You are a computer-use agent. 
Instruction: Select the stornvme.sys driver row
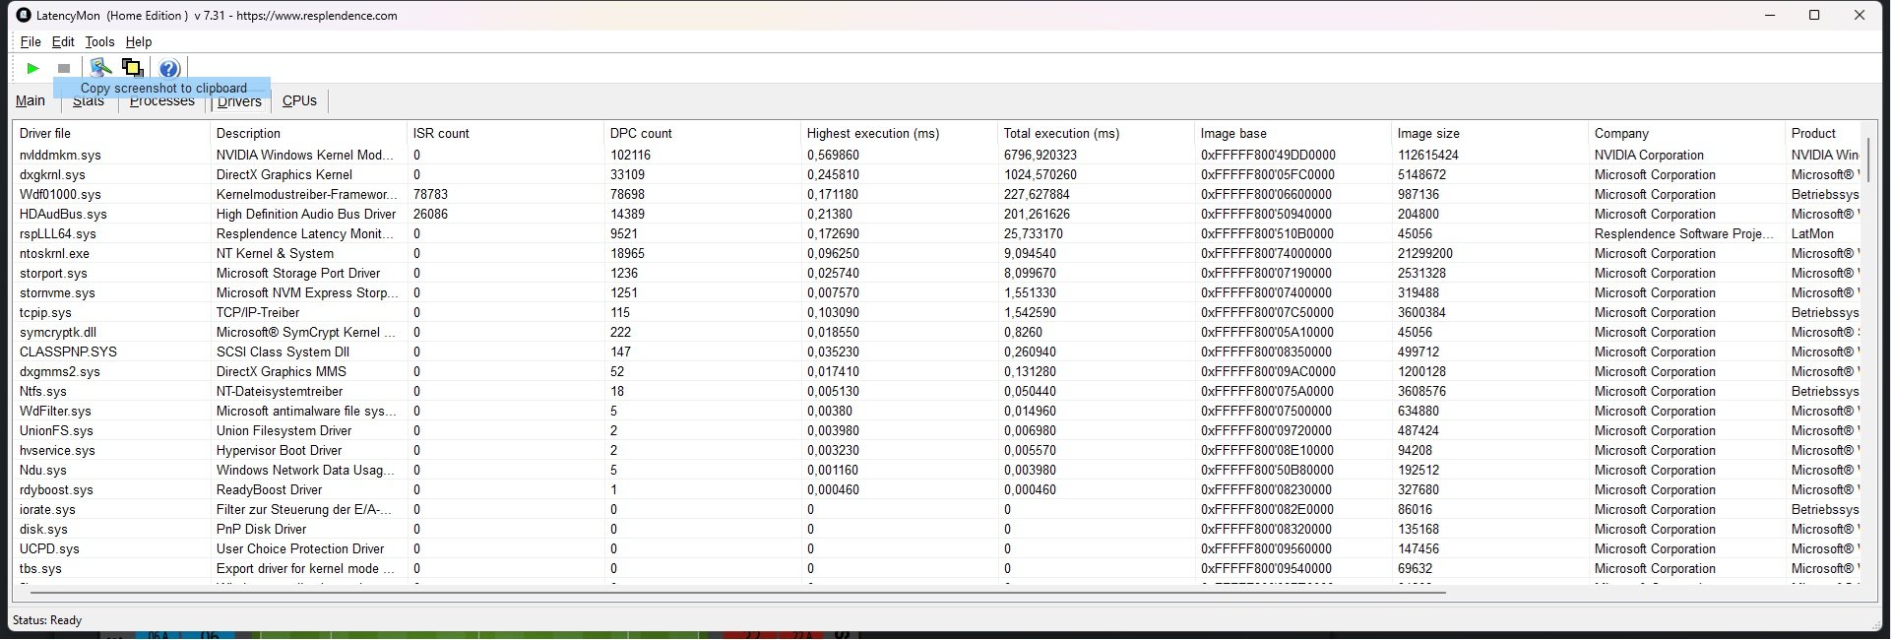point(937,292)
